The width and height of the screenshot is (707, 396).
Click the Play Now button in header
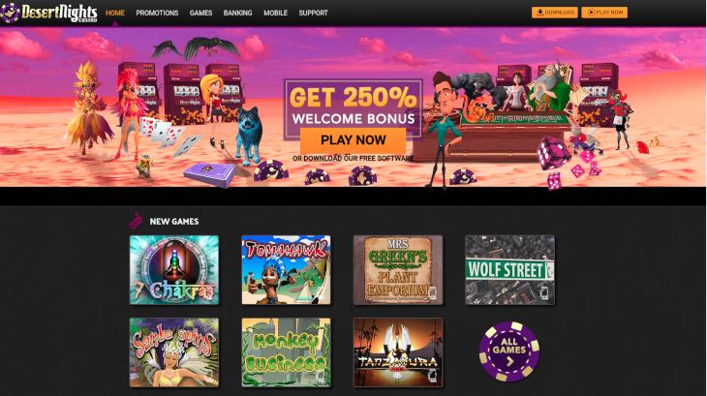(x=604, y=13)
